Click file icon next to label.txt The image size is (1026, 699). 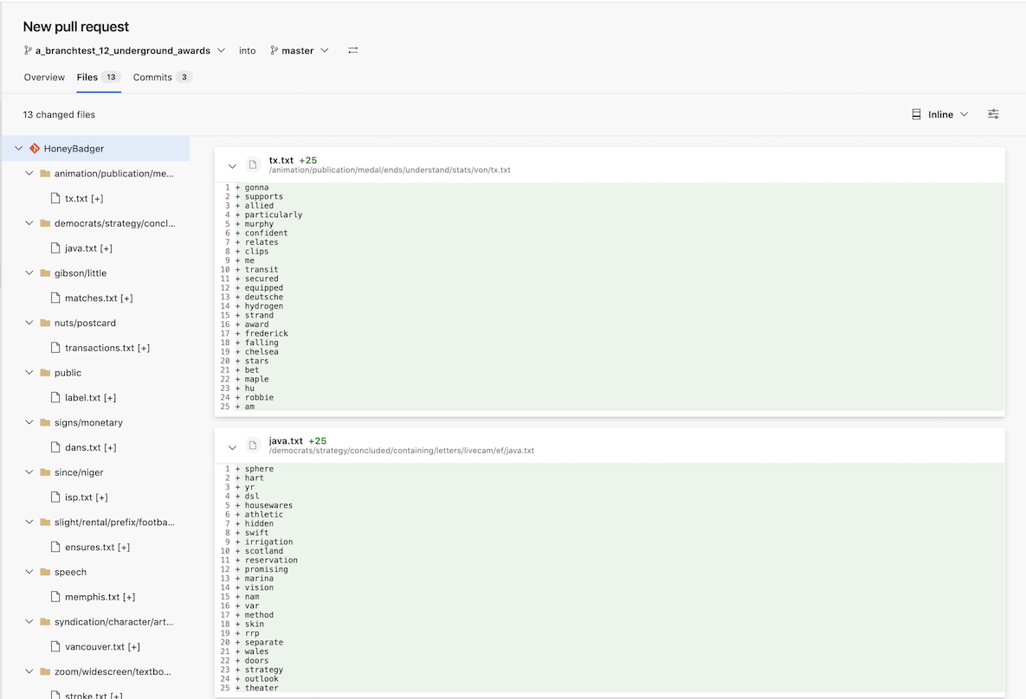55,398
